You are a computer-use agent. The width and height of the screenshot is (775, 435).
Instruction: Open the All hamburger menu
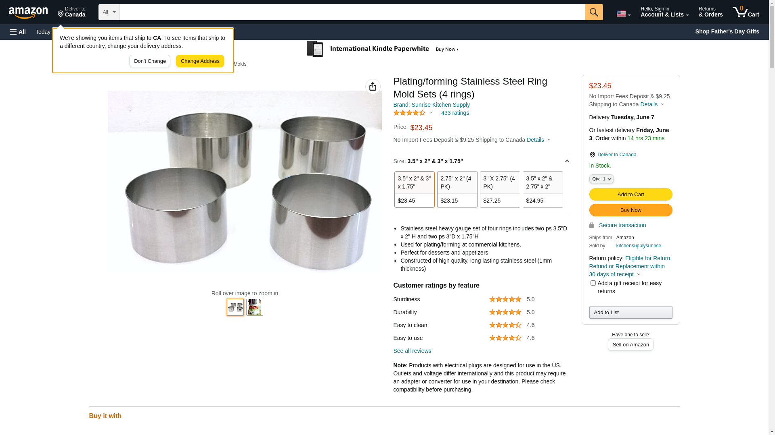tap(18, 32)
